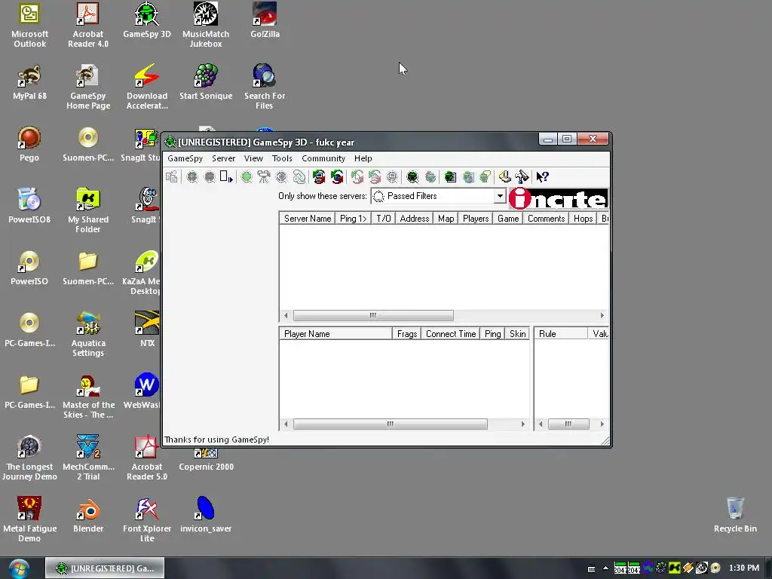Click the Players column header
The width and height of the screenshot is (772, 579).
[x=476, y=218]
